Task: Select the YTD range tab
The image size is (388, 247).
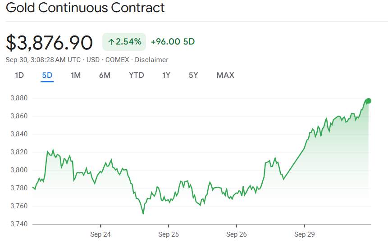Action: coord(137,75)
